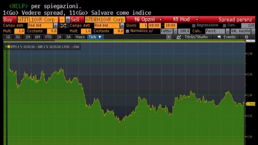Click the Titolo/Studio button label
This screenshot has width=258, height=145.
point(196,37)
